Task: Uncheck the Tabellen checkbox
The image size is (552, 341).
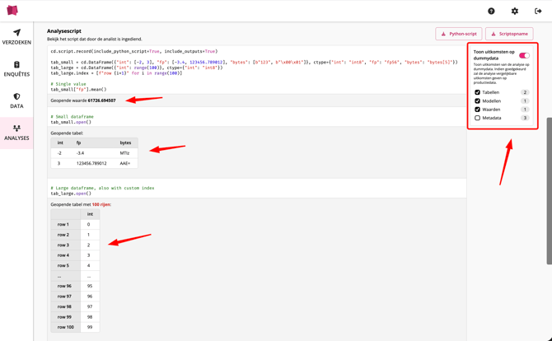Action: pos(478,92)
